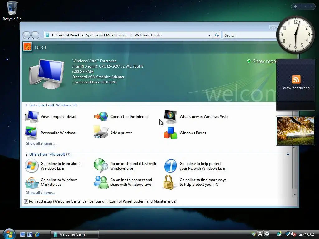Expand the arrow after Control Panel breadcrumb
This screenshot has height=239, width=319.
click(x=82, y=35)
